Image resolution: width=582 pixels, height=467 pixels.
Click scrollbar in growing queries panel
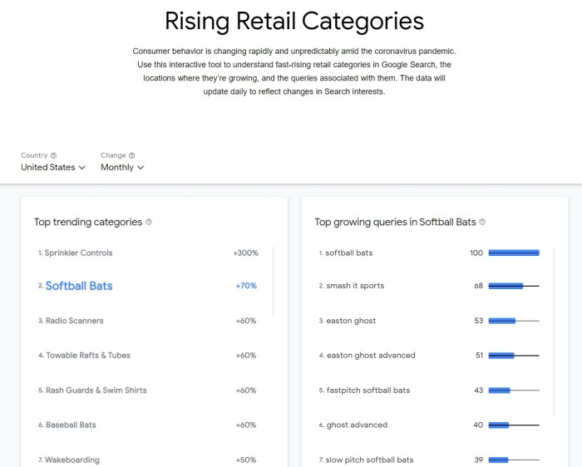555,332
